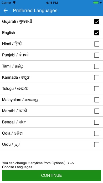Enable Telugu language checkbox
This screenshot has height=183, width=103.
pos(97,89)
